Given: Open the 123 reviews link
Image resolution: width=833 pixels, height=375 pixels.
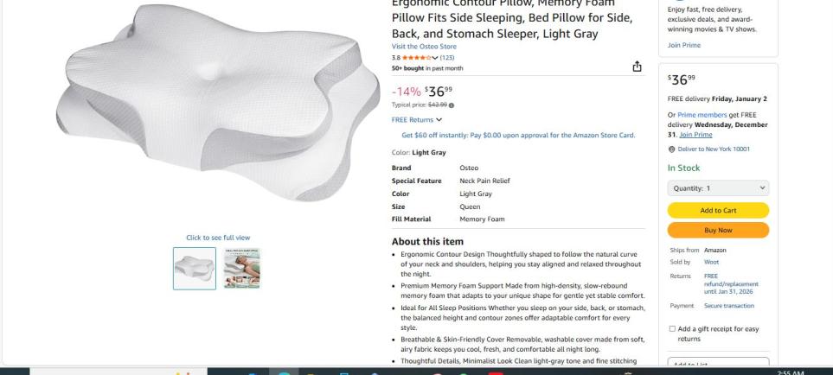Looking at the screenshot, I should coord(447,57).
